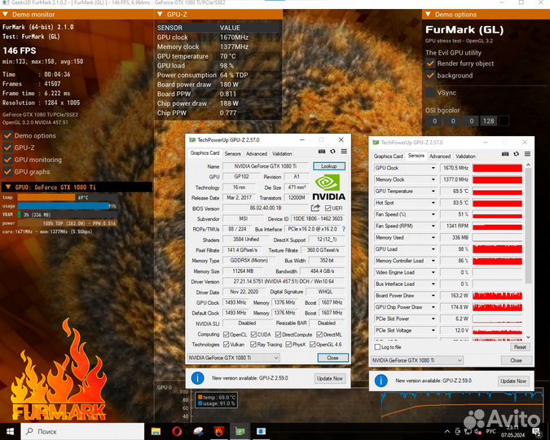Click the refresh icon in GPU-Z Graphics Card window
This screenshot has width=550, height=440.
332,152
